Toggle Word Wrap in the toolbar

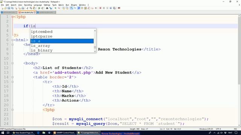[x=72, y=8]
